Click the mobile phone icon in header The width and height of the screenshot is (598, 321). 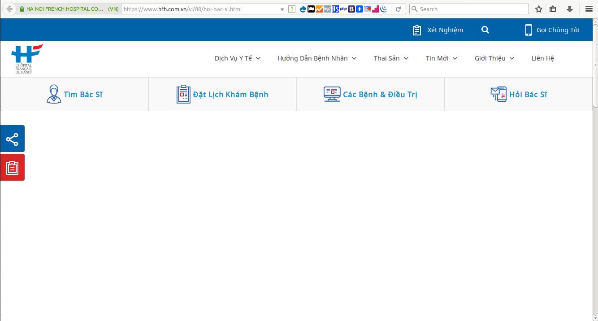click(x=529, y=30)
